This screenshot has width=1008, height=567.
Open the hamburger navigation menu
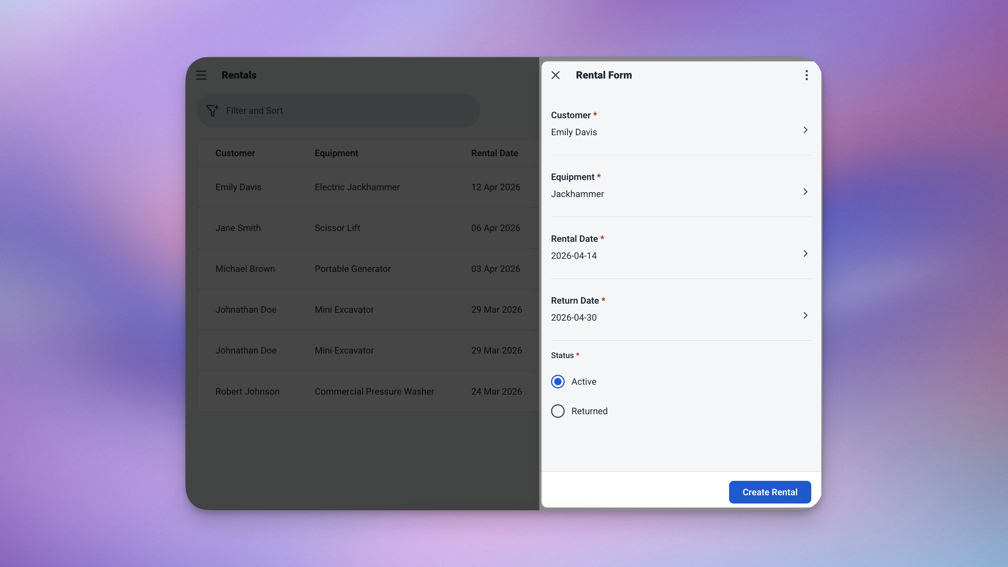coord(201,75)
